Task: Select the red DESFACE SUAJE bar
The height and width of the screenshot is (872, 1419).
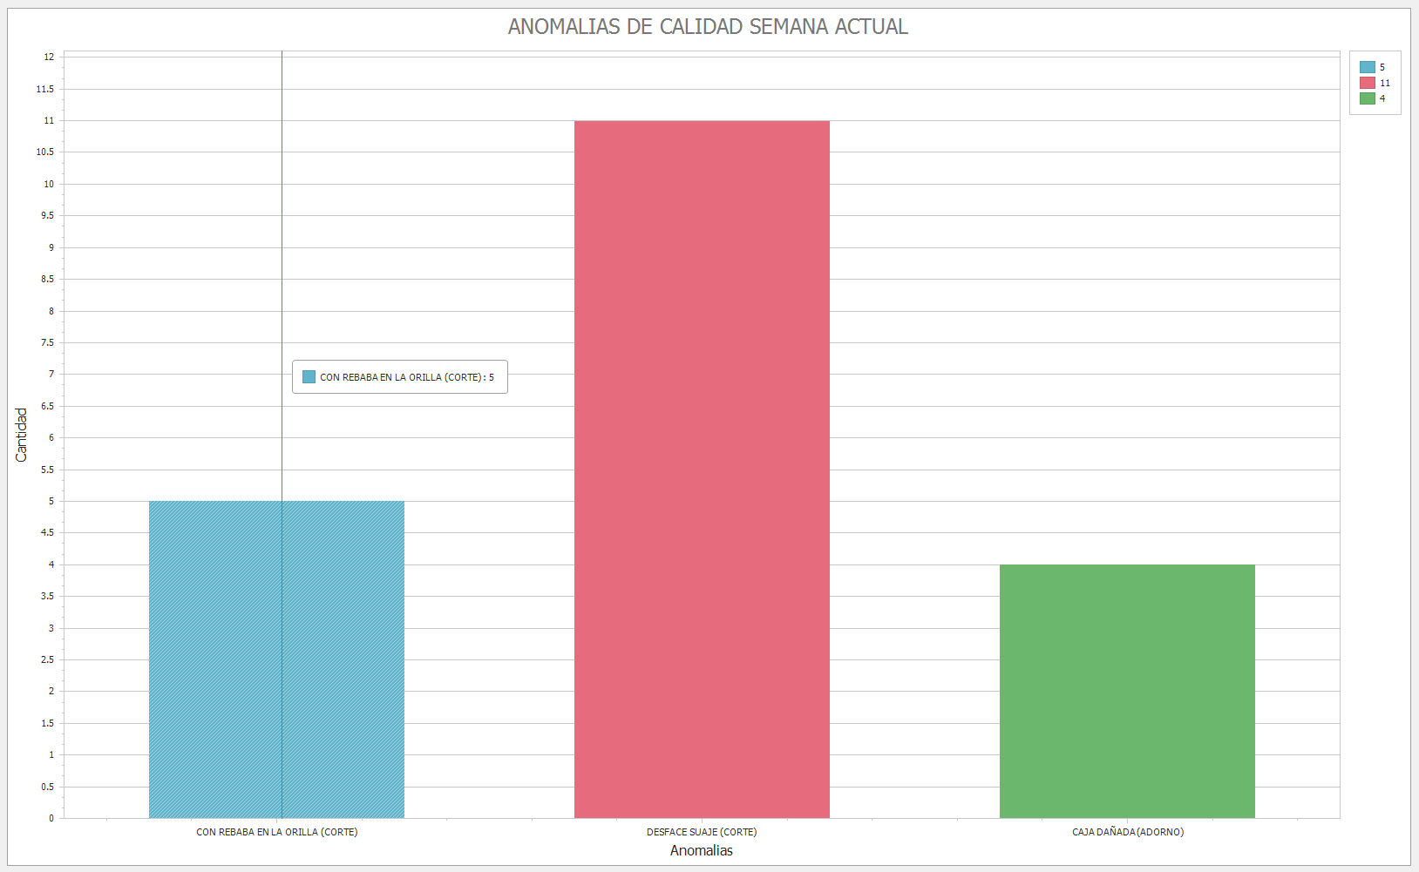Action: 702,469
